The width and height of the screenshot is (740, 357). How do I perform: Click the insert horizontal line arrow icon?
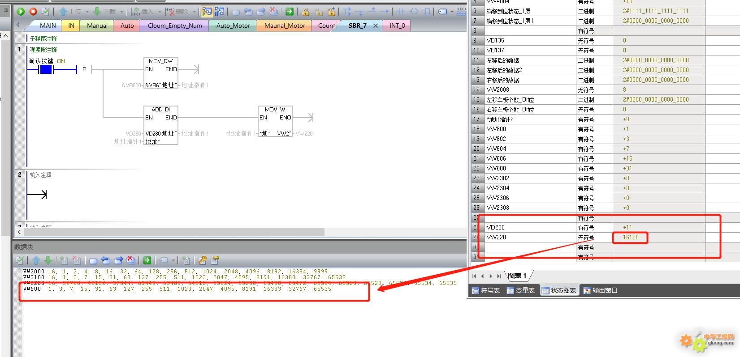(385, 12)
